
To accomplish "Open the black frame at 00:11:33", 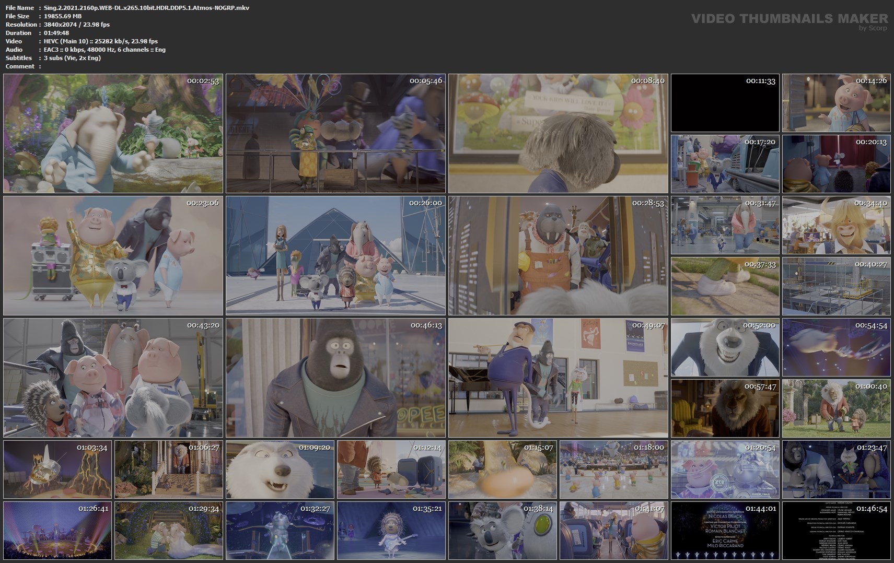I will coord(725,103).
